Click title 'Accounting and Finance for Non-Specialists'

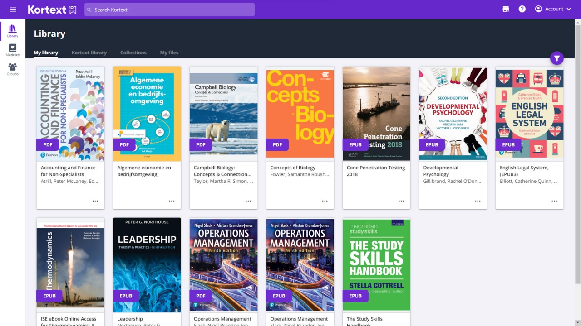[x=68, y=171]
